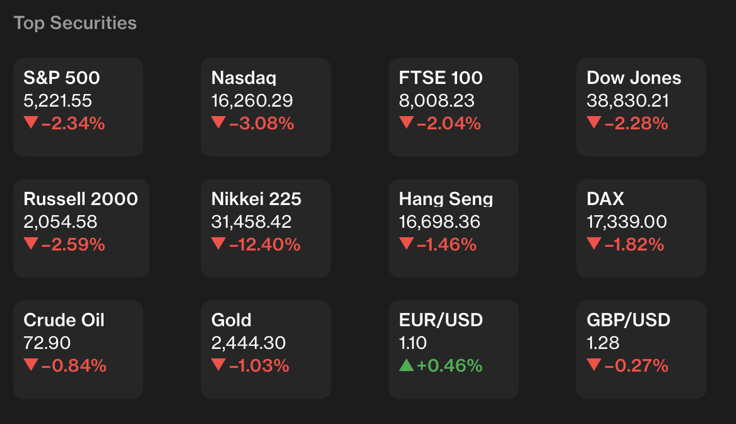
Task: Open the Gold security card
Action: point(266,350)
